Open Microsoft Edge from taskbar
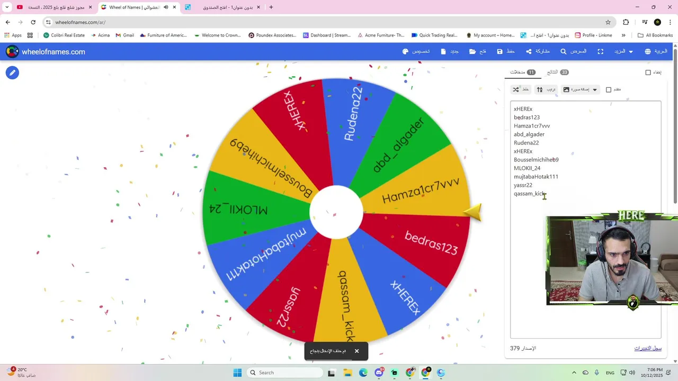The height and width of the screenshot is (381, 678). tap(363, 373)
